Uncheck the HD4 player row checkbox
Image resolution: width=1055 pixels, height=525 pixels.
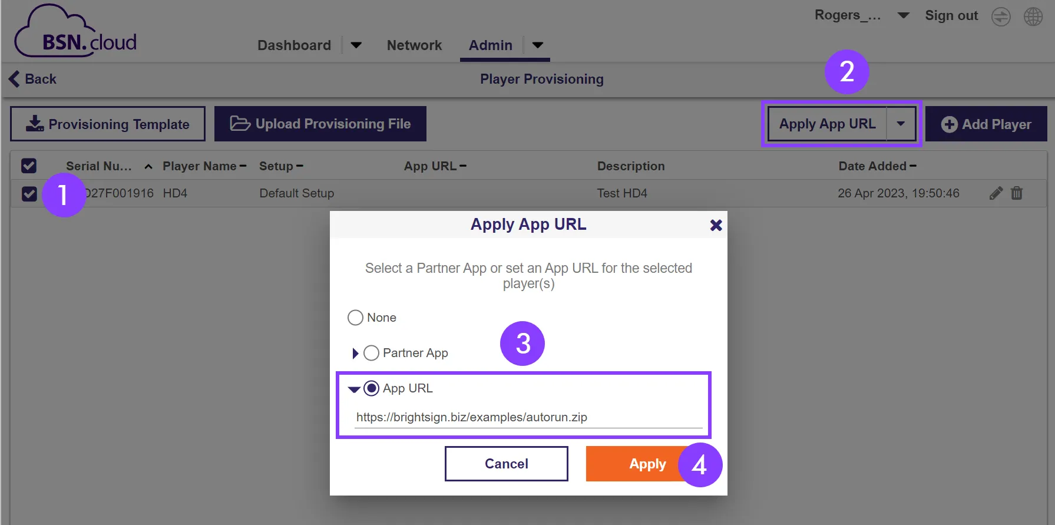click(29, 193)
